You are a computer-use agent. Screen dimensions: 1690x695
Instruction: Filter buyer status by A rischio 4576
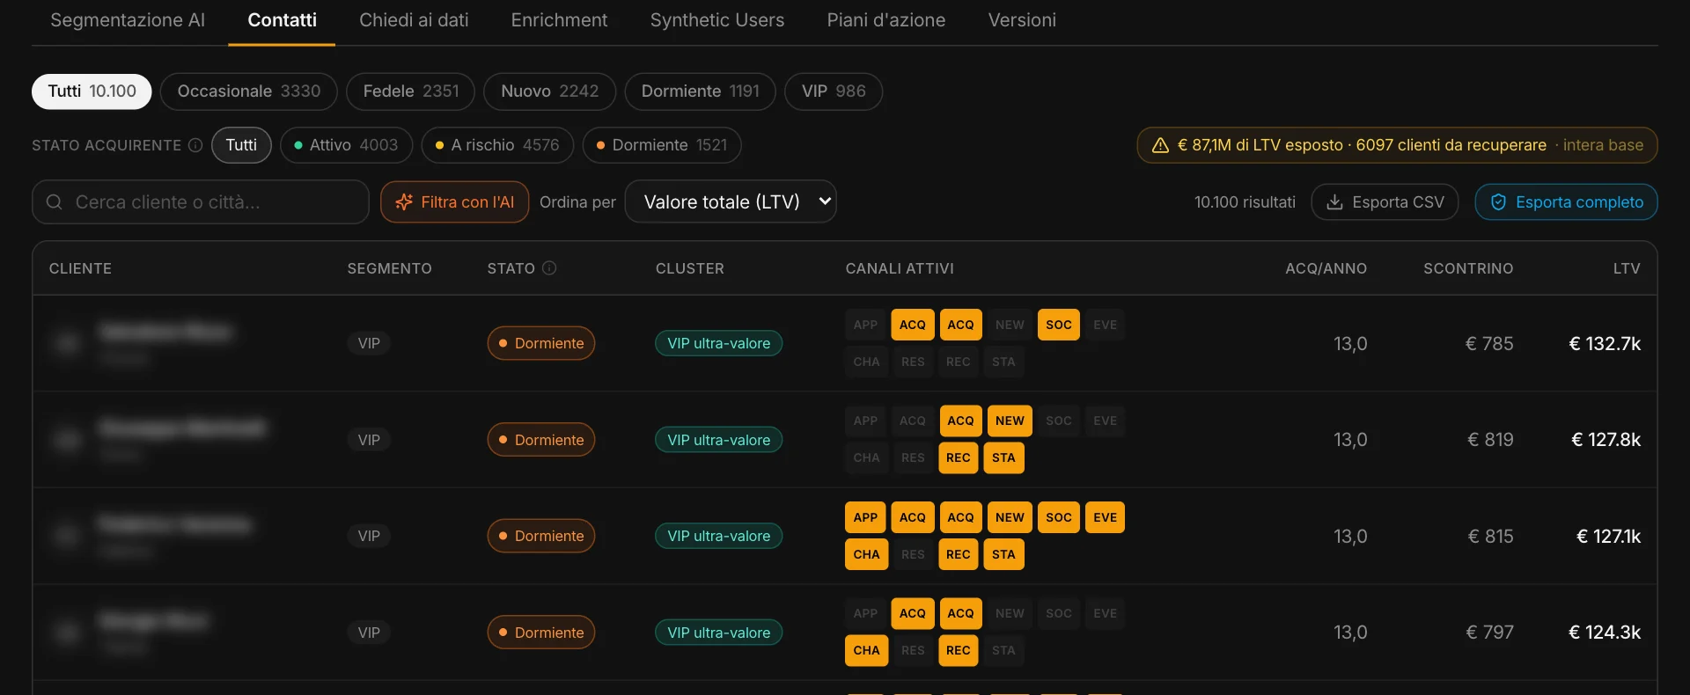[x=497, y=145]
